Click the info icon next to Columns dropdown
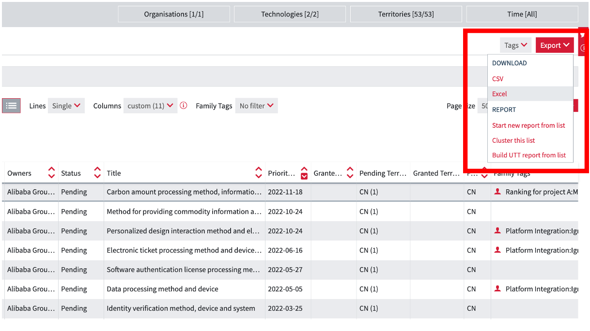The width and height of the screenshot is (590, 331). pyautogui.click(x=184, y=105)
